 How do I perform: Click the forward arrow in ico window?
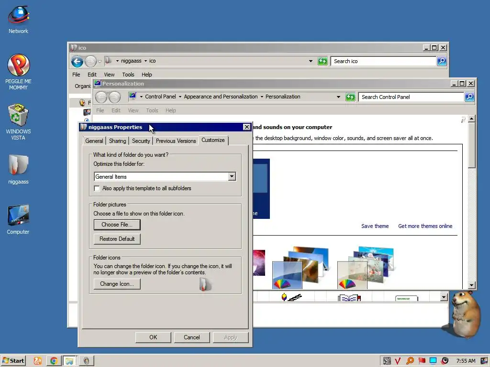[x=90, y=62]
